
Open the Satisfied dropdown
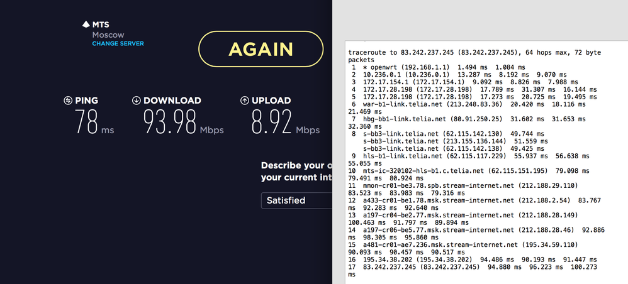tap(297, 200)
